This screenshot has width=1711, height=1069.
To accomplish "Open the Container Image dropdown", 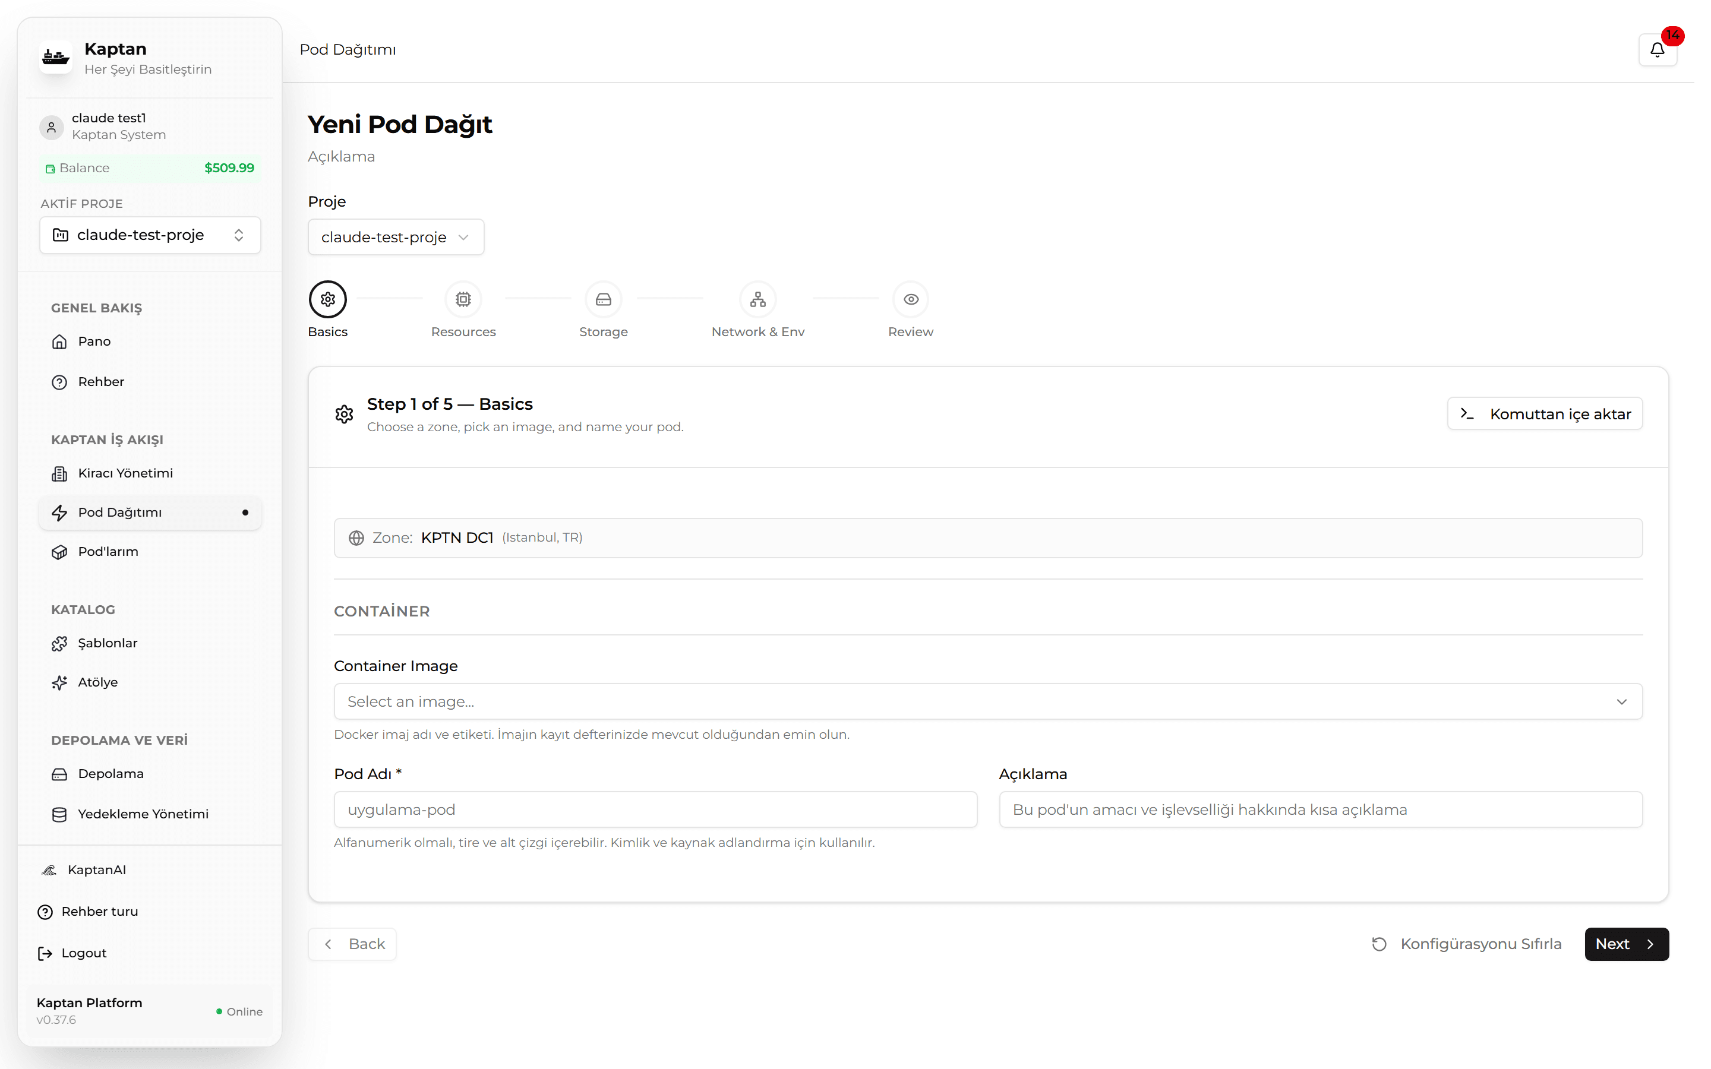I will [988, 701].
